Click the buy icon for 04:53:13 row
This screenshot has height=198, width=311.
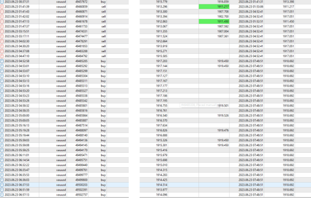point(2,81)
